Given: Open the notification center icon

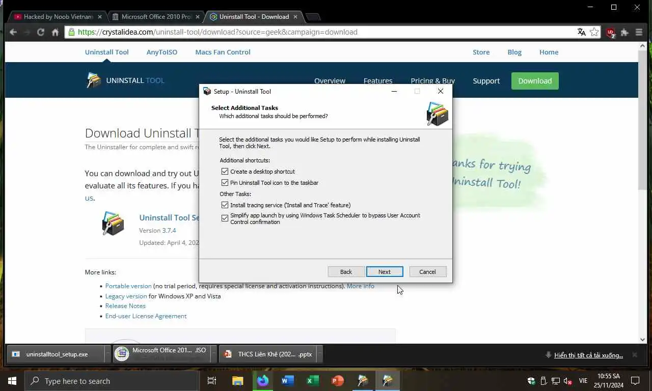Looking at the screenshot, I should [635, 381].
